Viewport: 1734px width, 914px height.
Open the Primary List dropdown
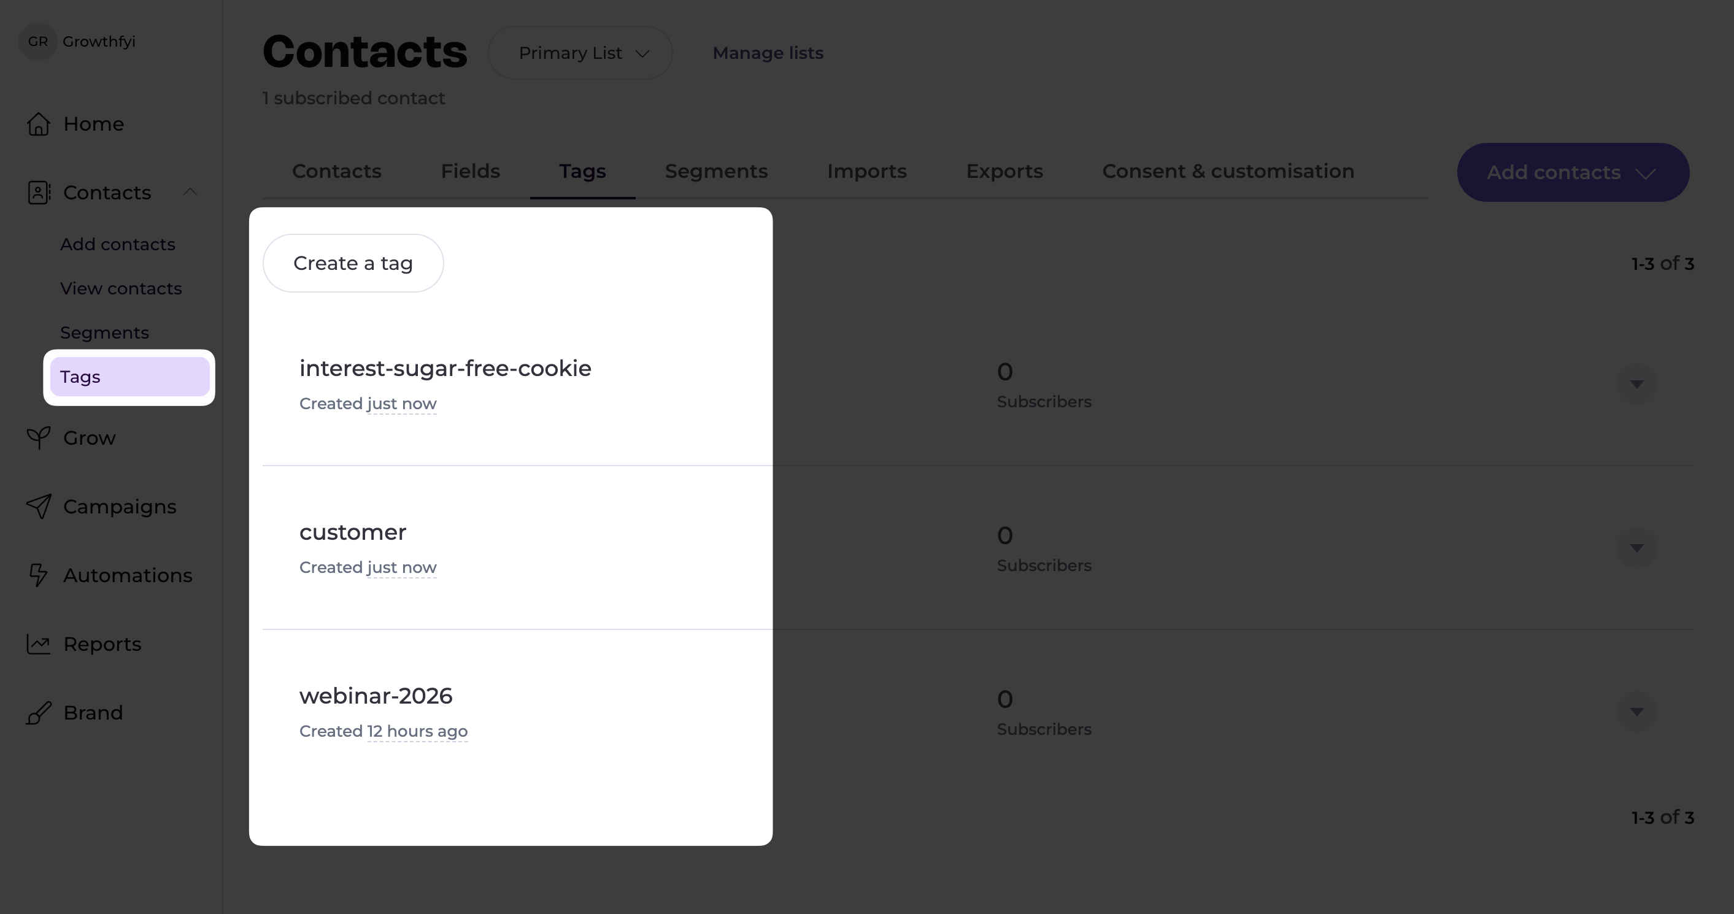coord(580,53)
